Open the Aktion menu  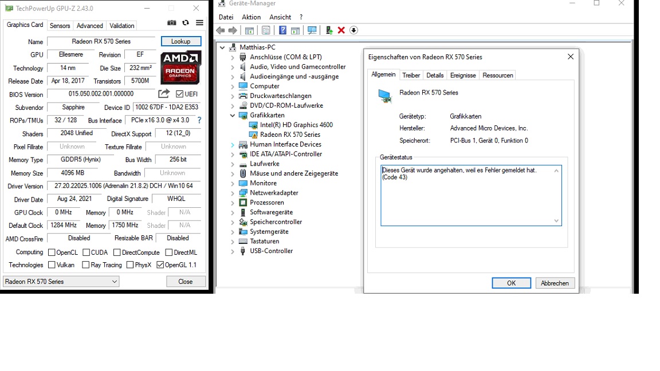(252, 17)
